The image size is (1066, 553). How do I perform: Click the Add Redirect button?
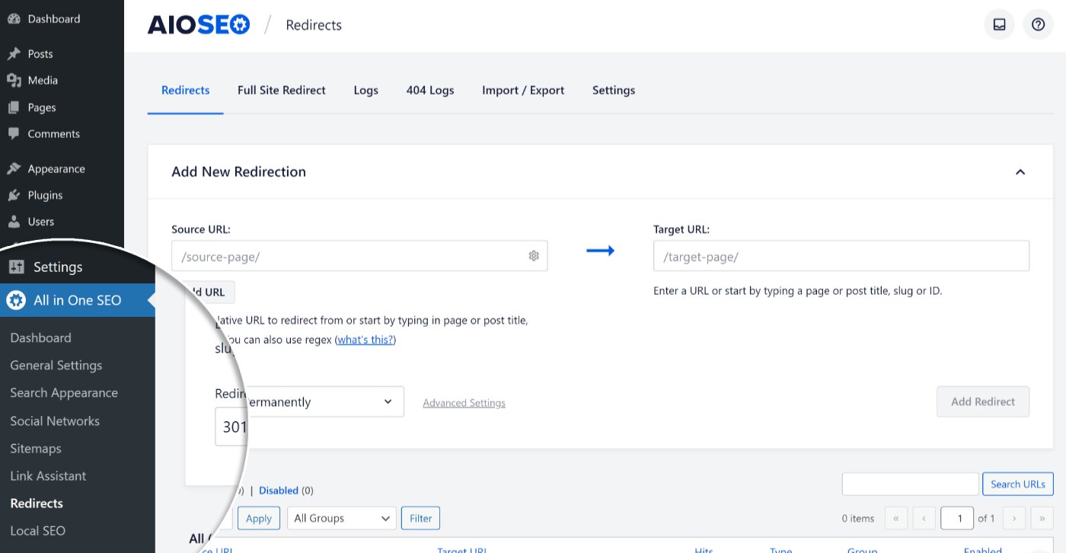pyautogui.click(x=983, y=401)
